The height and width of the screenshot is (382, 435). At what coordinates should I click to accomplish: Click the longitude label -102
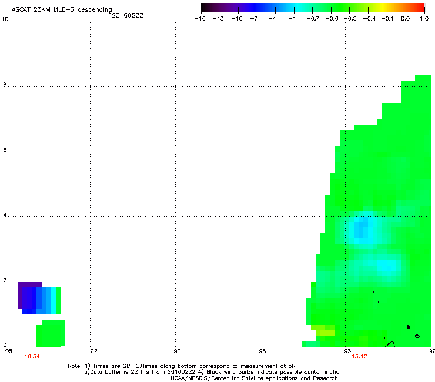pyautogui.click(x=90, y=351)
